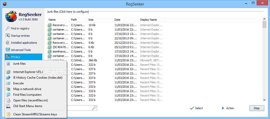Sort list by Size column header

click(x=100, y=20)
